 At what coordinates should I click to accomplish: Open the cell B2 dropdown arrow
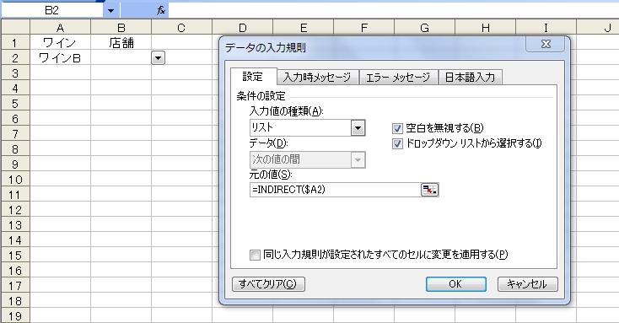(x=158, y=58)
